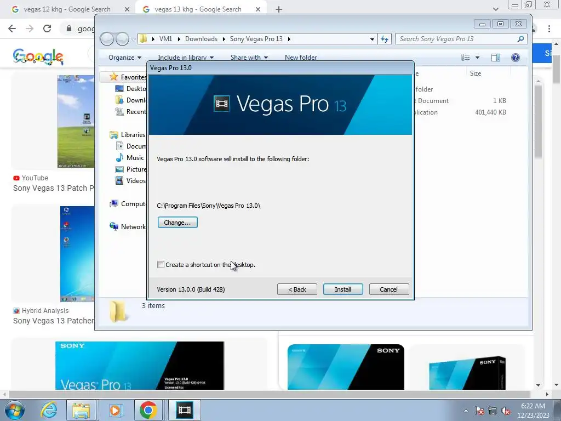Open Sony Vegas 13 Patch YouTube result
Image resolution: width=561 pixels, height=421 pixels.
click(54, 188)
